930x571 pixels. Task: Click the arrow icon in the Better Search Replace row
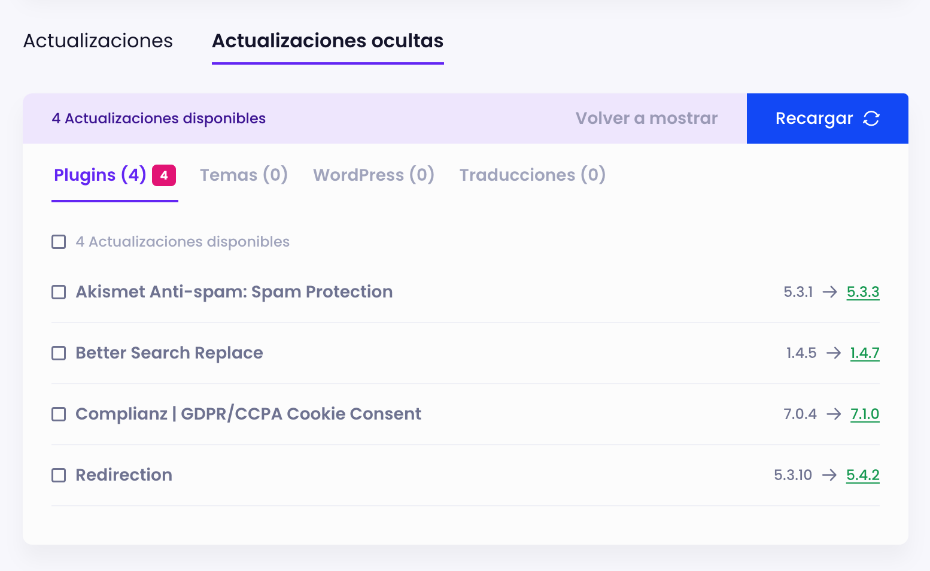click(833, 353)
